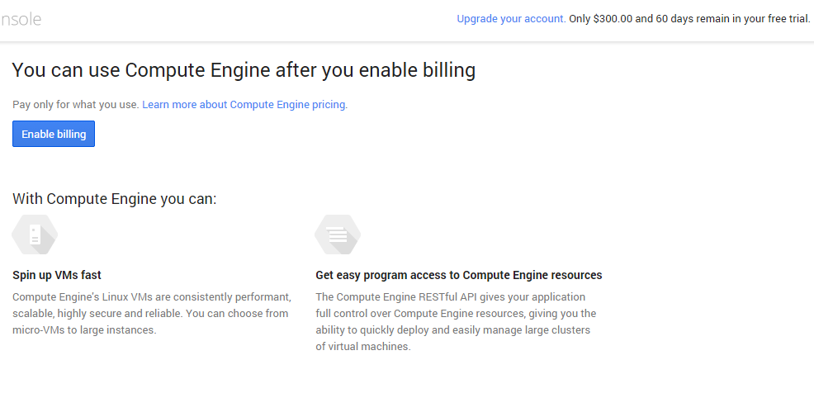This screenshot has height=398, width=814.
Task: Click the "Get easy program access" feature title
Action: coord(458,275)
